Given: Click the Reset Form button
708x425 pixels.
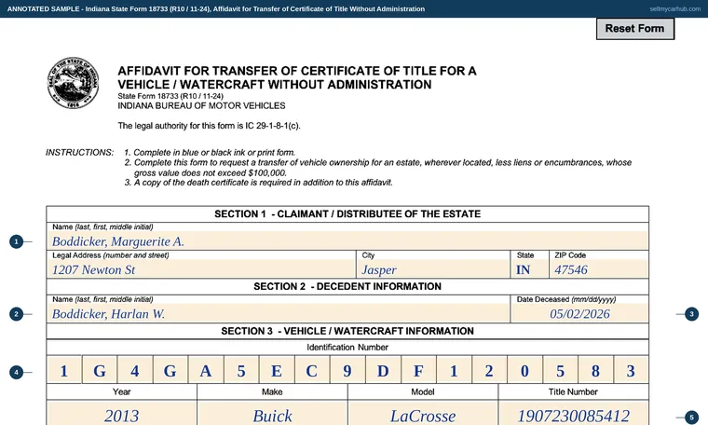Looking at the screenshot, I should coord(634,29).
